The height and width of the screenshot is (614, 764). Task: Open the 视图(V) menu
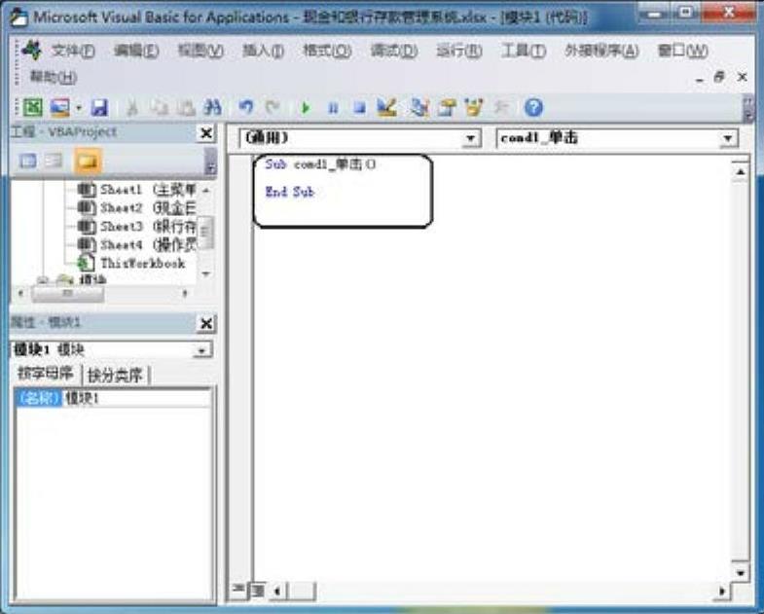point(200,51)
